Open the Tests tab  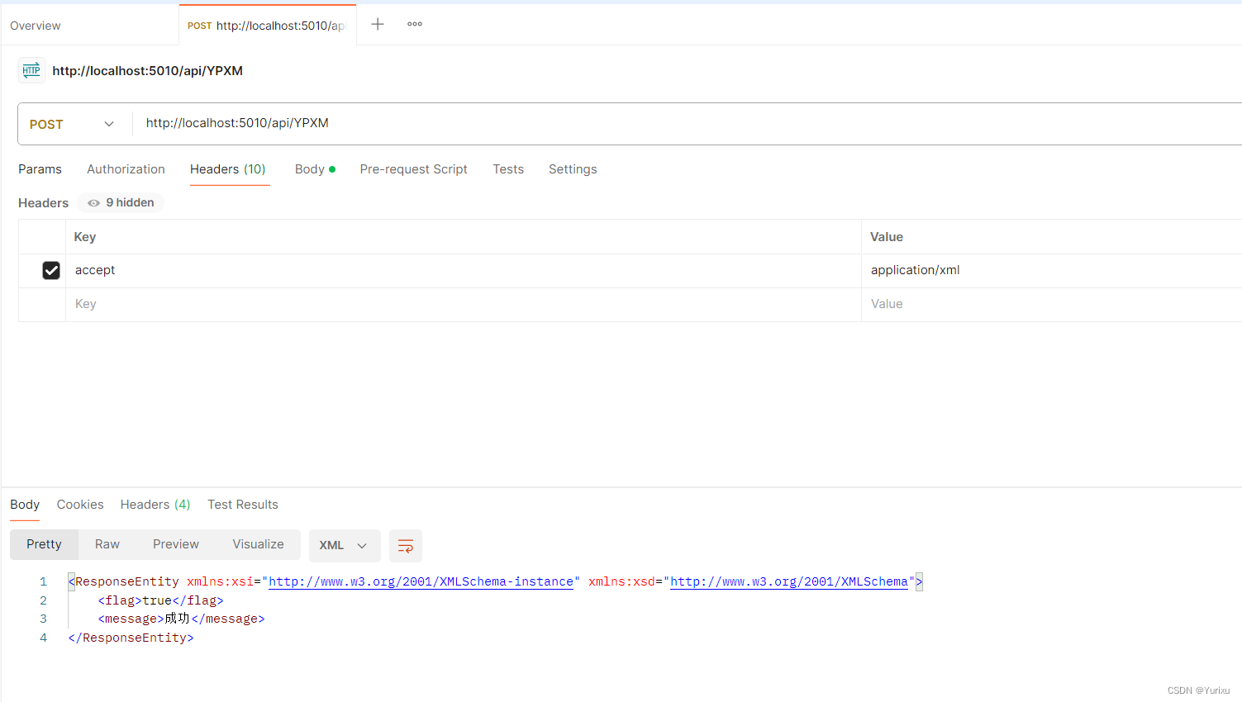coord(508,169)
